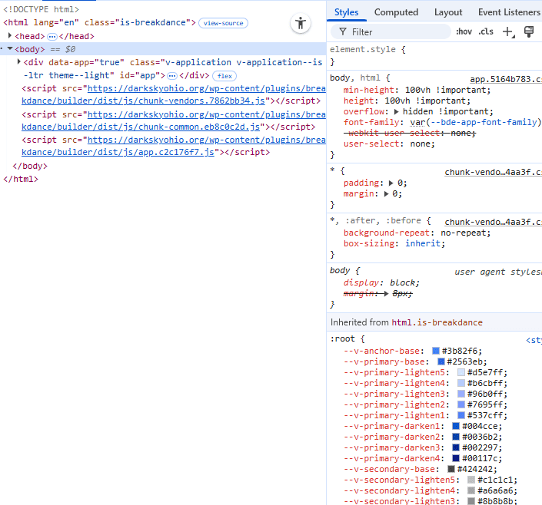542x505 pixels.
Task: Toggle the :hov element state button
Action: tap(464, 31)
